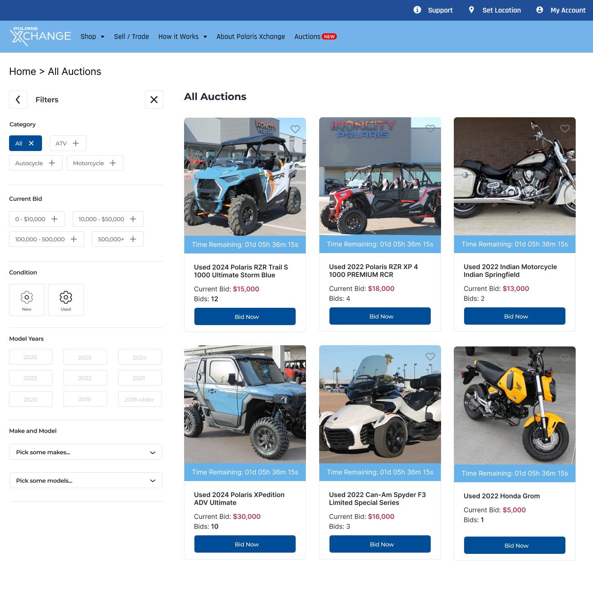Open the Indian Springfield motorcycle photo
The width and height of the screenshot is (593, 595).
coord(515,177)
